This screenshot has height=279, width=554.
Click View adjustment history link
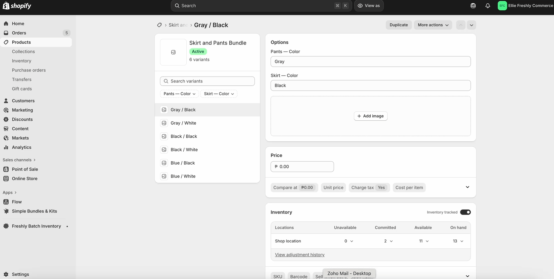[300, 255]
